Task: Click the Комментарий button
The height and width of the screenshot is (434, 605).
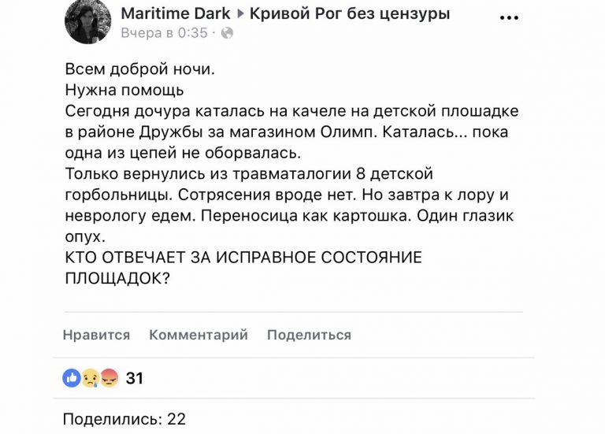Action: 199,335
